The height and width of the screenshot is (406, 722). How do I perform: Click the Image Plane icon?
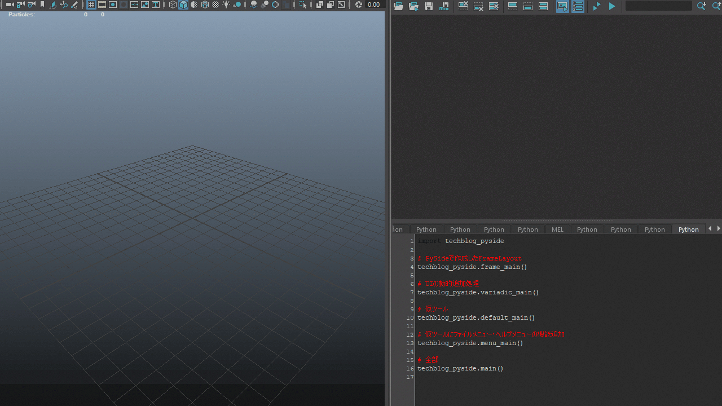click(x=53, y=5)
